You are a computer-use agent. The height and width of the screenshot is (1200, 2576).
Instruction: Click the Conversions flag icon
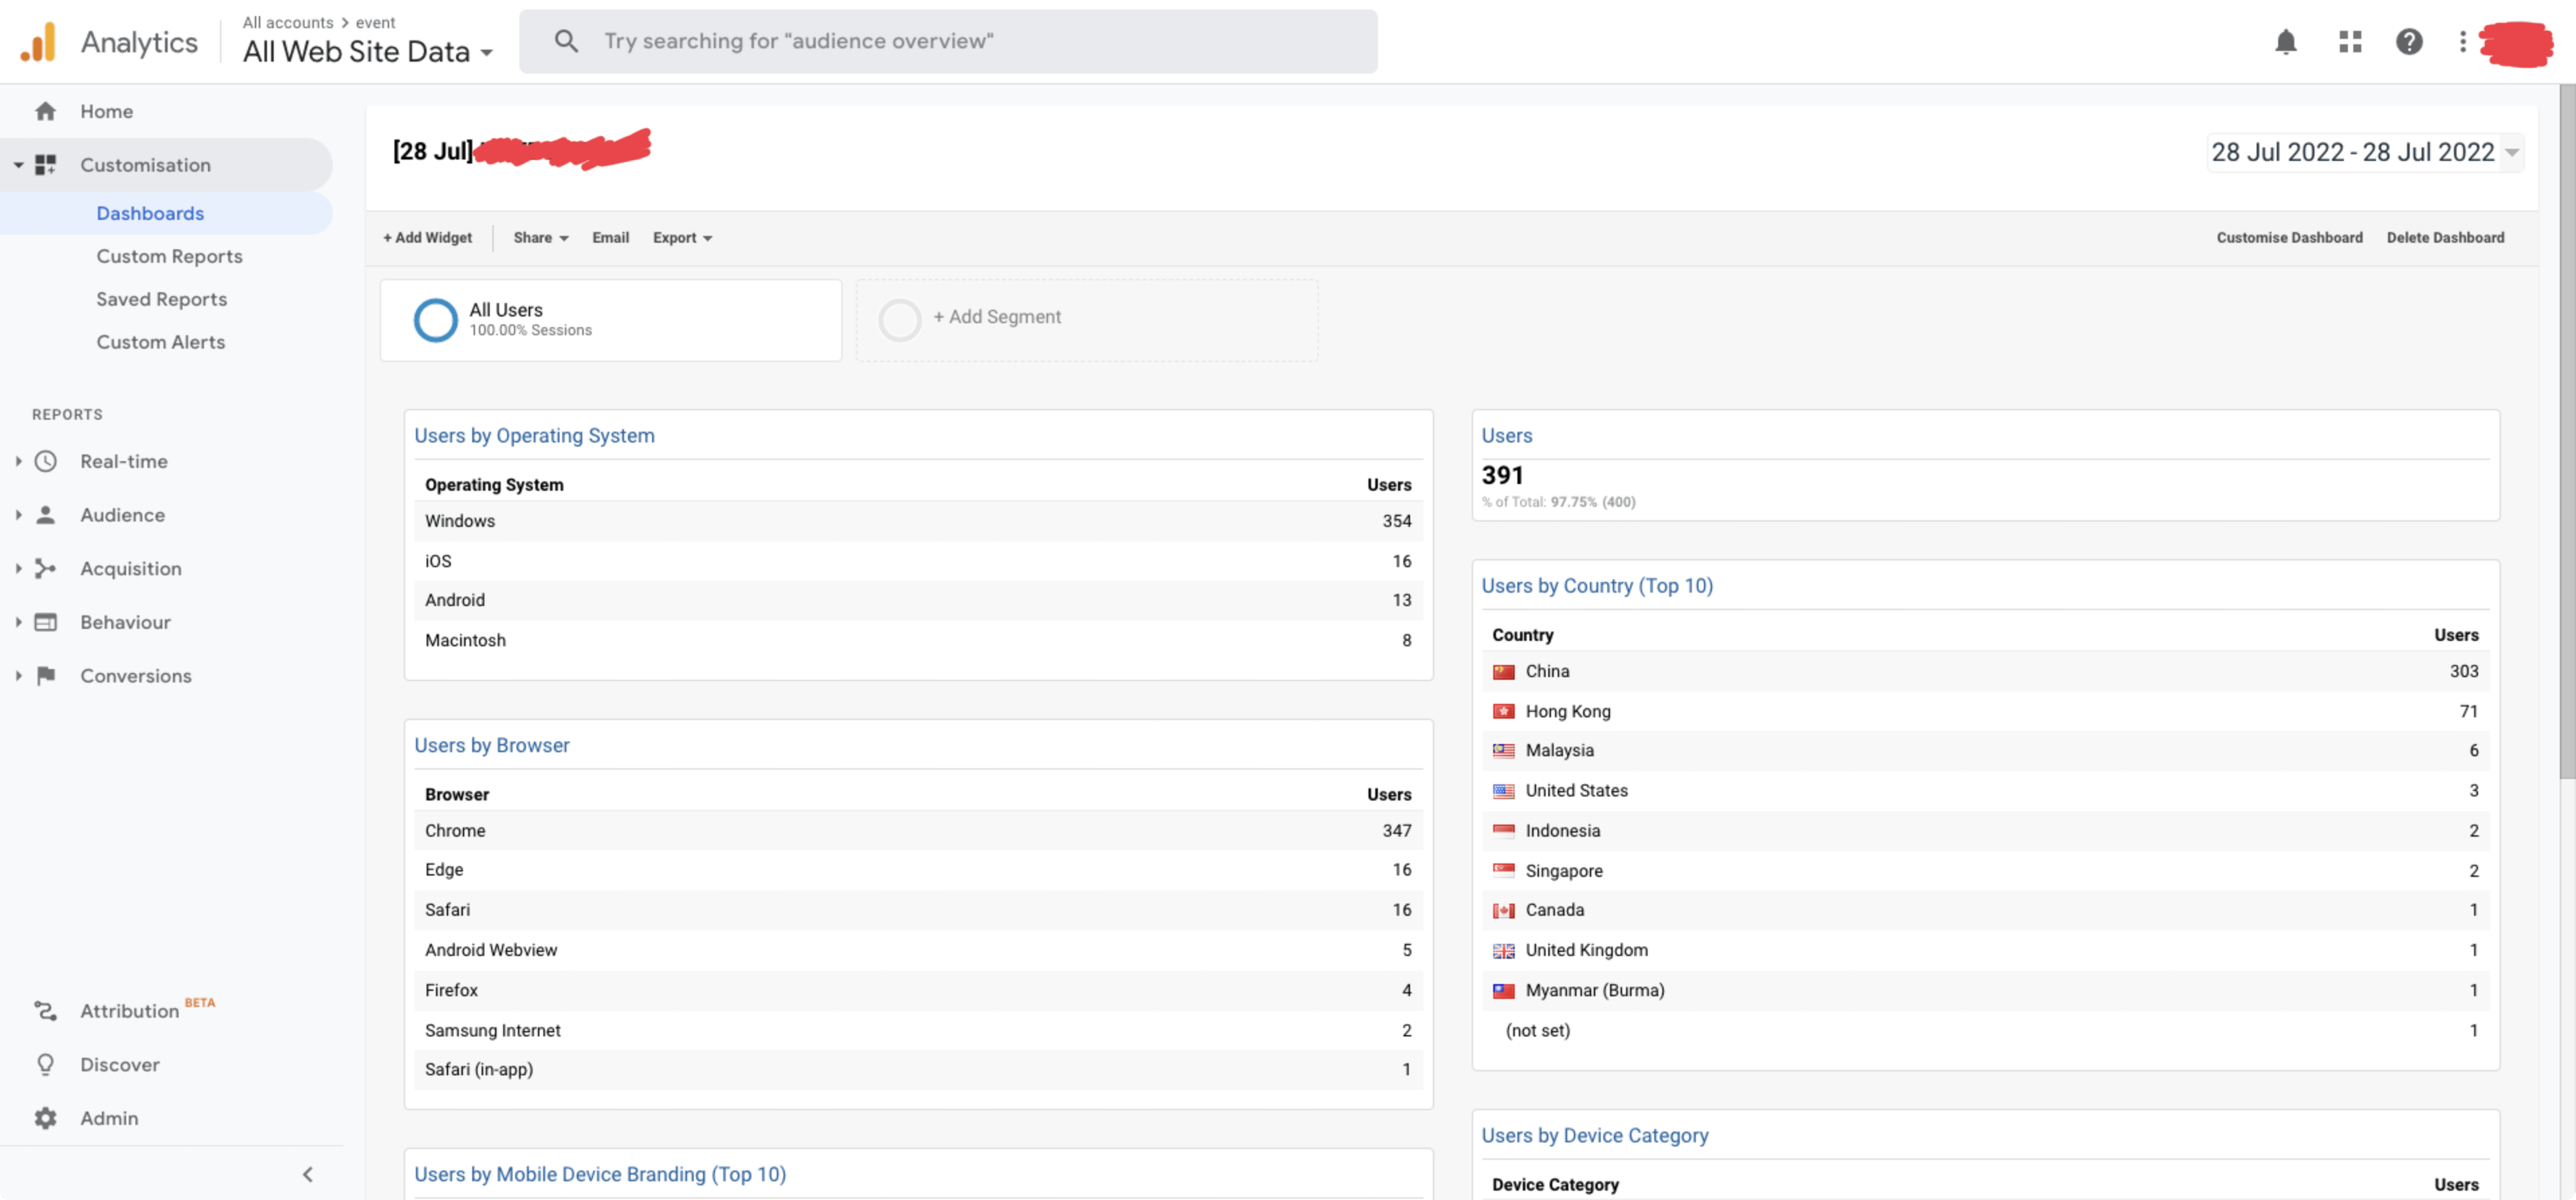tap(46, 676)
